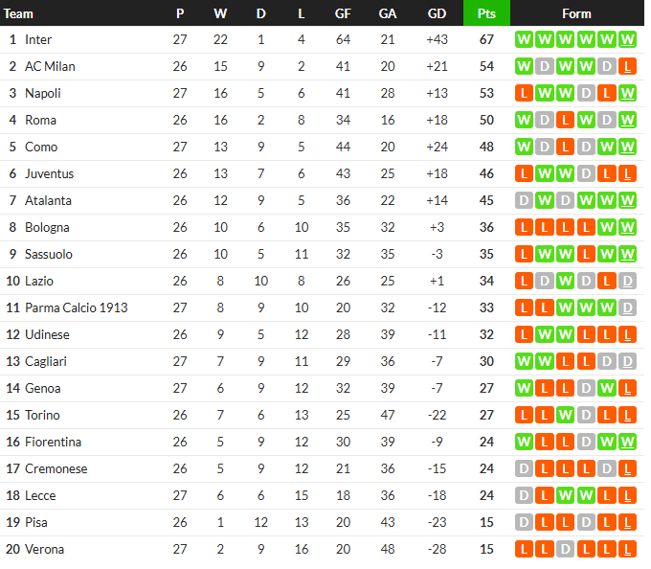
Task: Sort table by the Pts column
Action: click(x=486, y=13)
